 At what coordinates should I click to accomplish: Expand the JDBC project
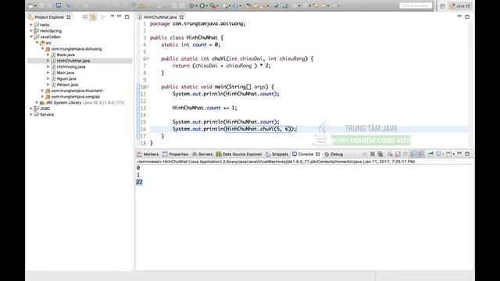coord(31,108)
